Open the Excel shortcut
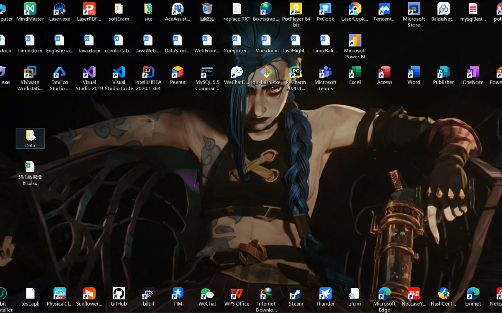The height and width of the screenshot is (313, 502). point(355,75)
